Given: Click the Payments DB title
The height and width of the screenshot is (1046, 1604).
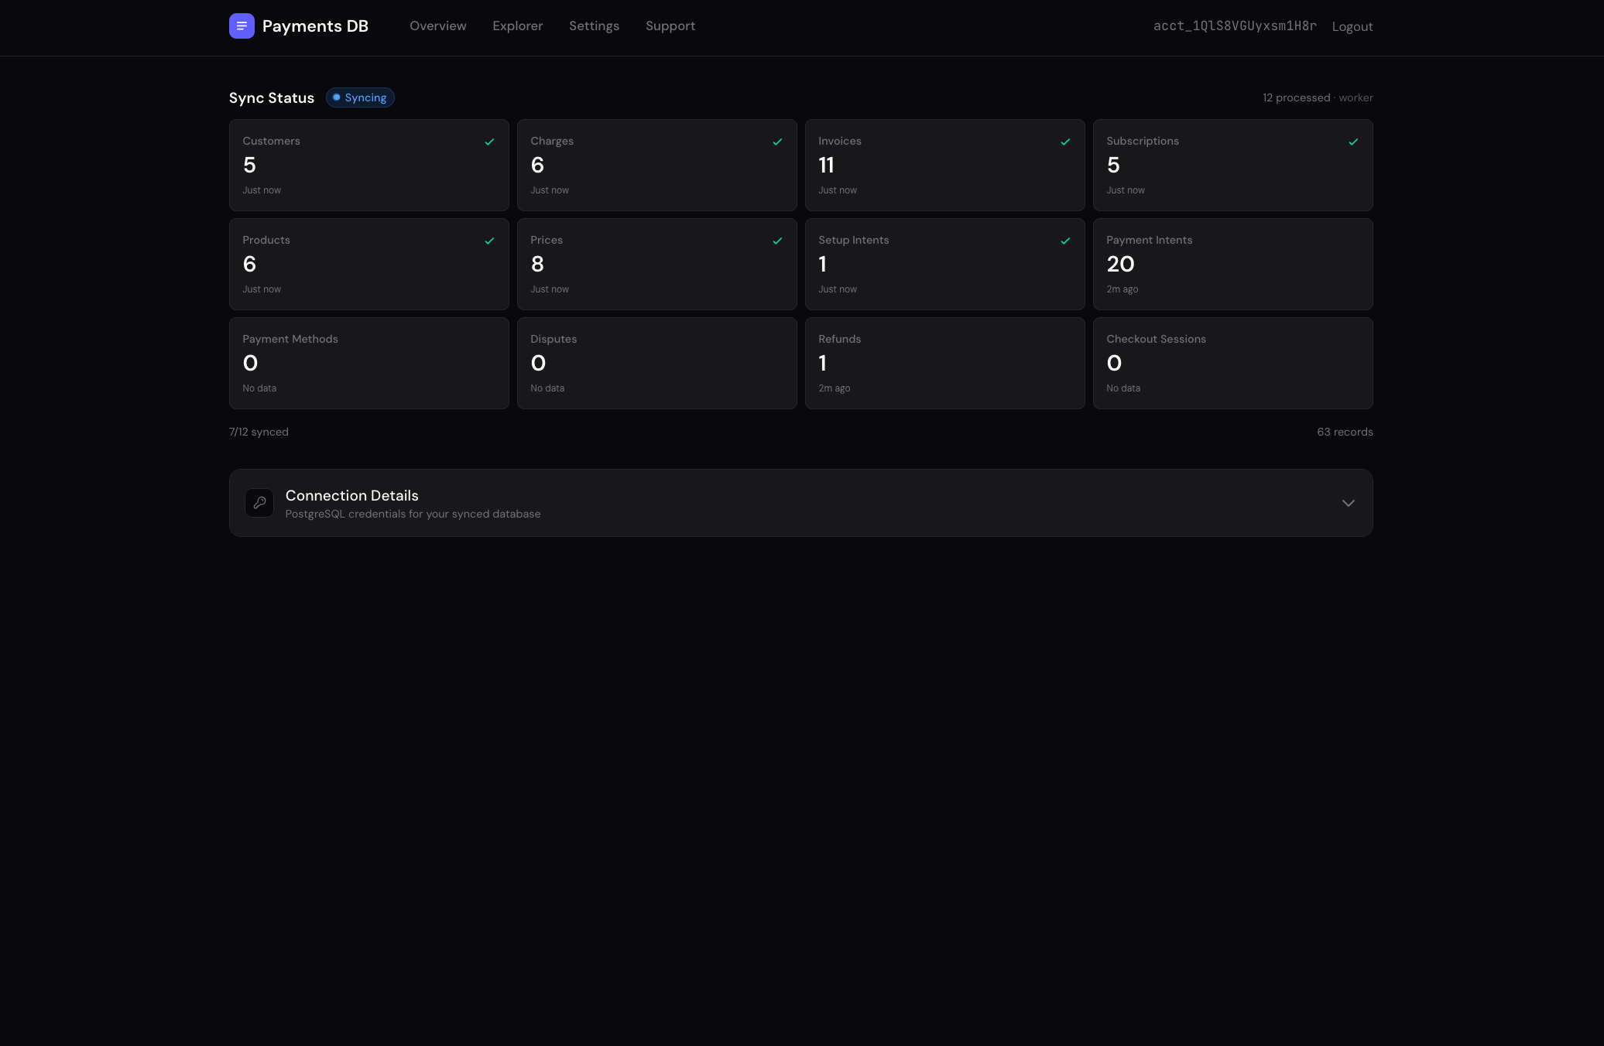Looking at the screenshot, I should [315, 26].
